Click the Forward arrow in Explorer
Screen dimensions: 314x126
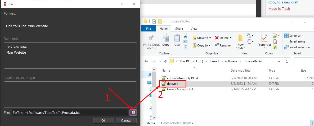click(154, 61)
